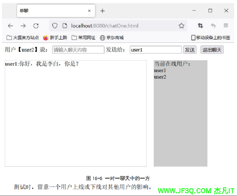The image size is (237, 196).
Task: Click the shield tracking protection icon
Action: coord(55,26)
